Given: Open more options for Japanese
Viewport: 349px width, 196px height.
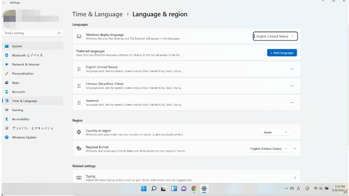Looking at the screenshot, I should click(x=292, y=103).
